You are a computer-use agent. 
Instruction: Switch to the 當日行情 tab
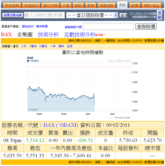tap(50, 5)
